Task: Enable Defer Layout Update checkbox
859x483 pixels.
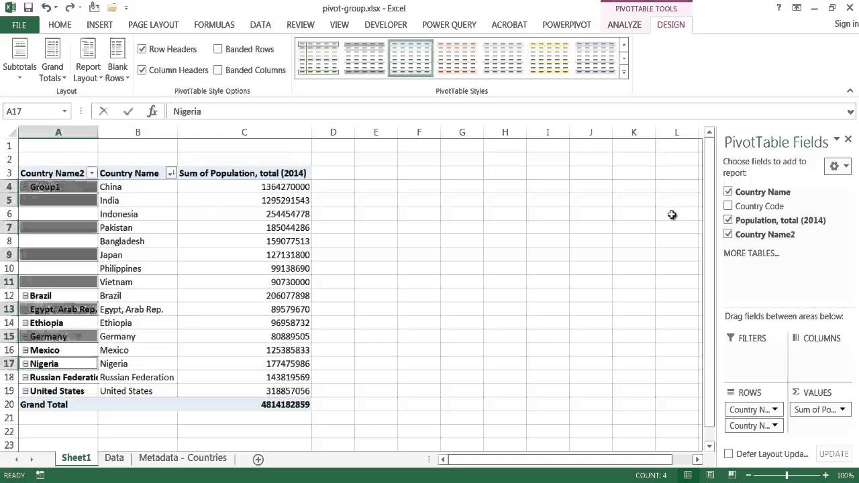Action: tap(729, 453)
